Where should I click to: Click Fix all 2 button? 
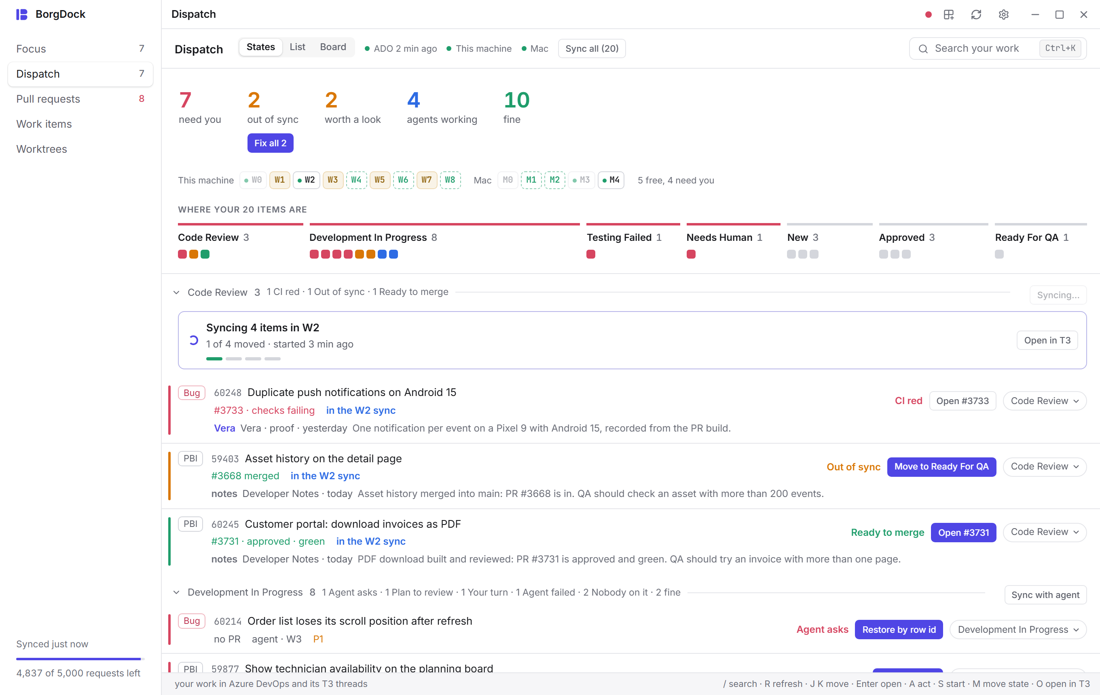click(x=271, y=143)
